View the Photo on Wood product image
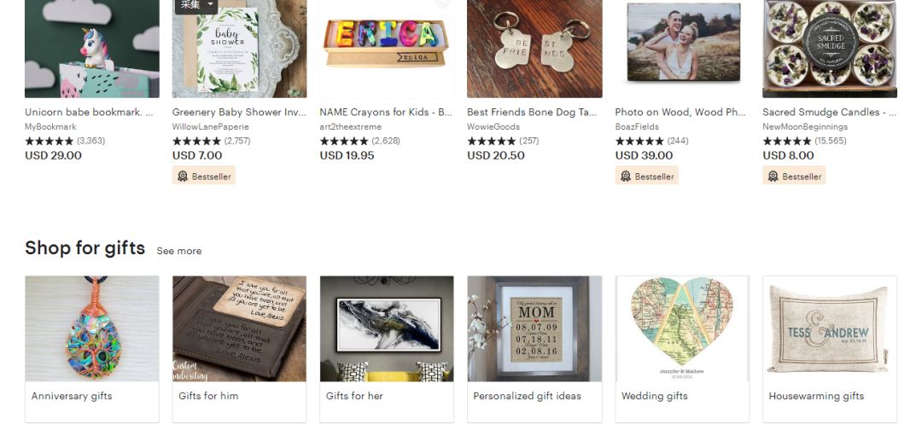Image resolution: width=922 pixels, height=424 pixels. (x=681, y=49)
